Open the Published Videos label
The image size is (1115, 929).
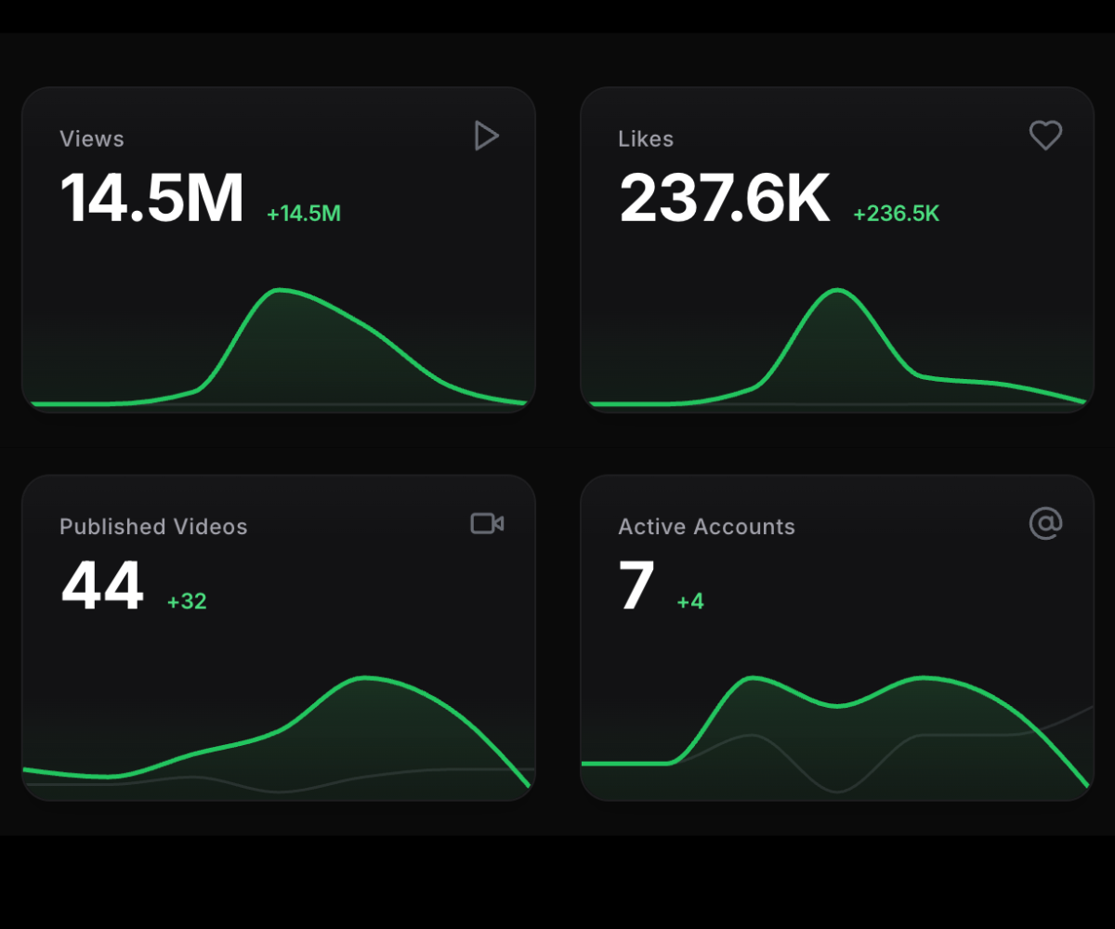pos(153,527)
